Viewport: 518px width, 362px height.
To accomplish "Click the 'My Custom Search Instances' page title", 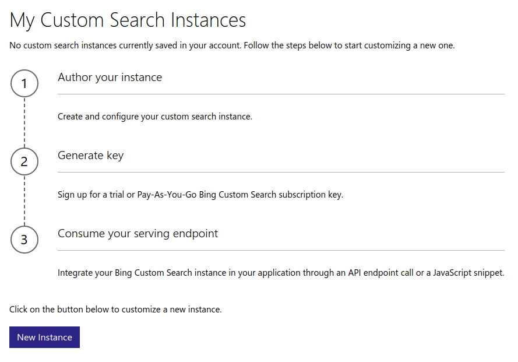I will point(128,19).
